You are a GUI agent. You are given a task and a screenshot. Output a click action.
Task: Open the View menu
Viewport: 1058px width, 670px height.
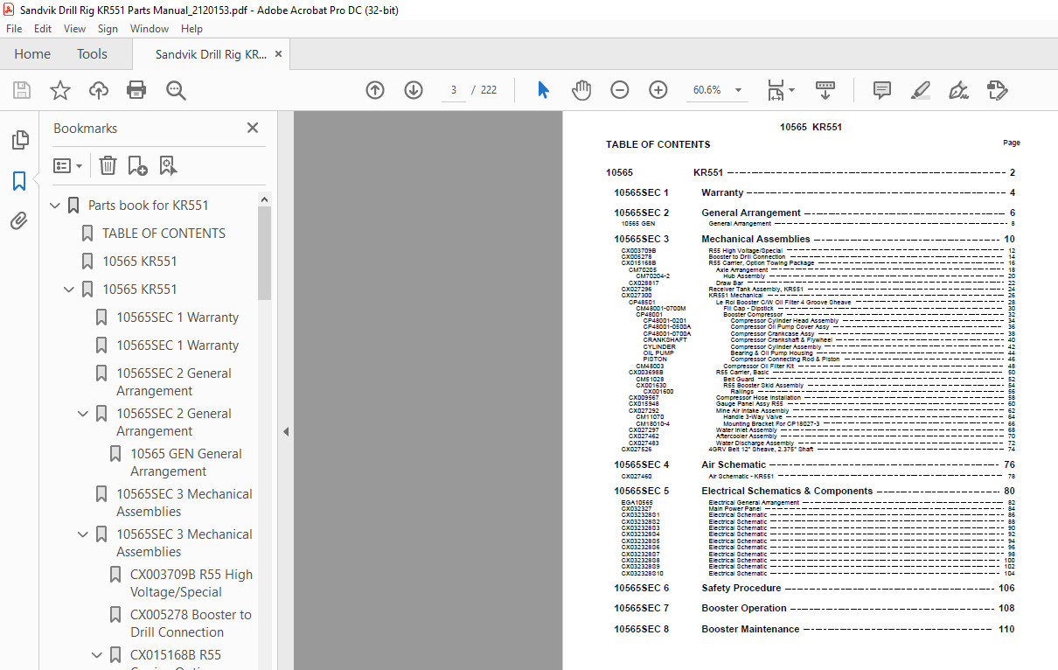[x=74, y=29]
